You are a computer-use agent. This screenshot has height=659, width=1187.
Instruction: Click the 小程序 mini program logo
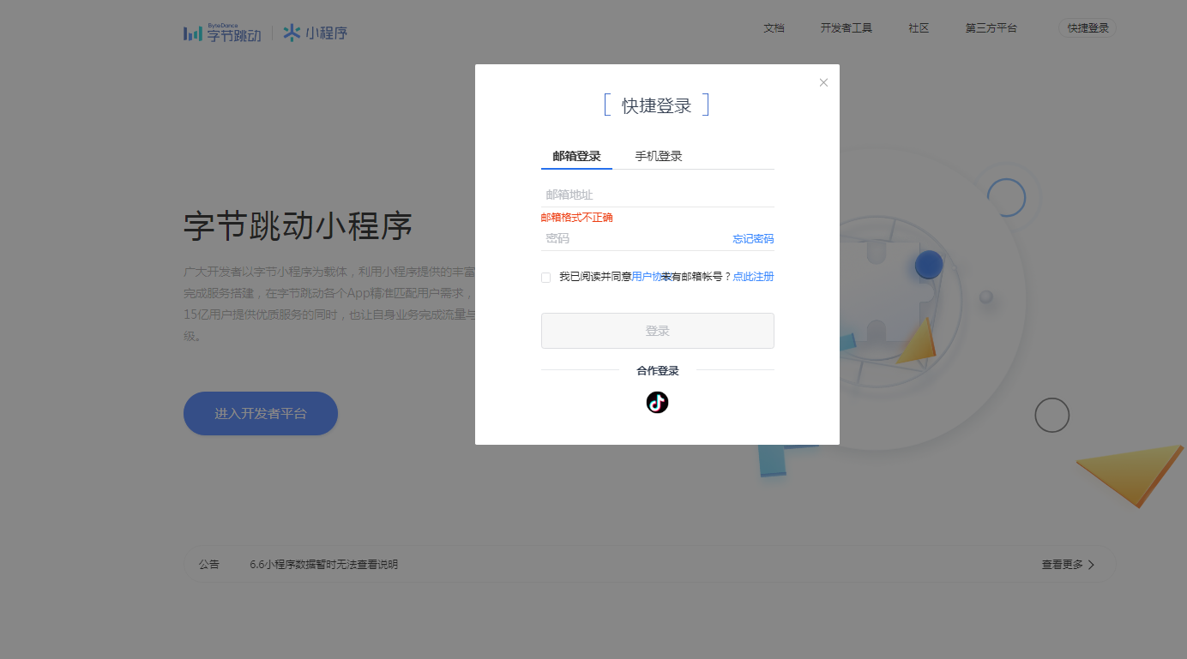point(315,33)
